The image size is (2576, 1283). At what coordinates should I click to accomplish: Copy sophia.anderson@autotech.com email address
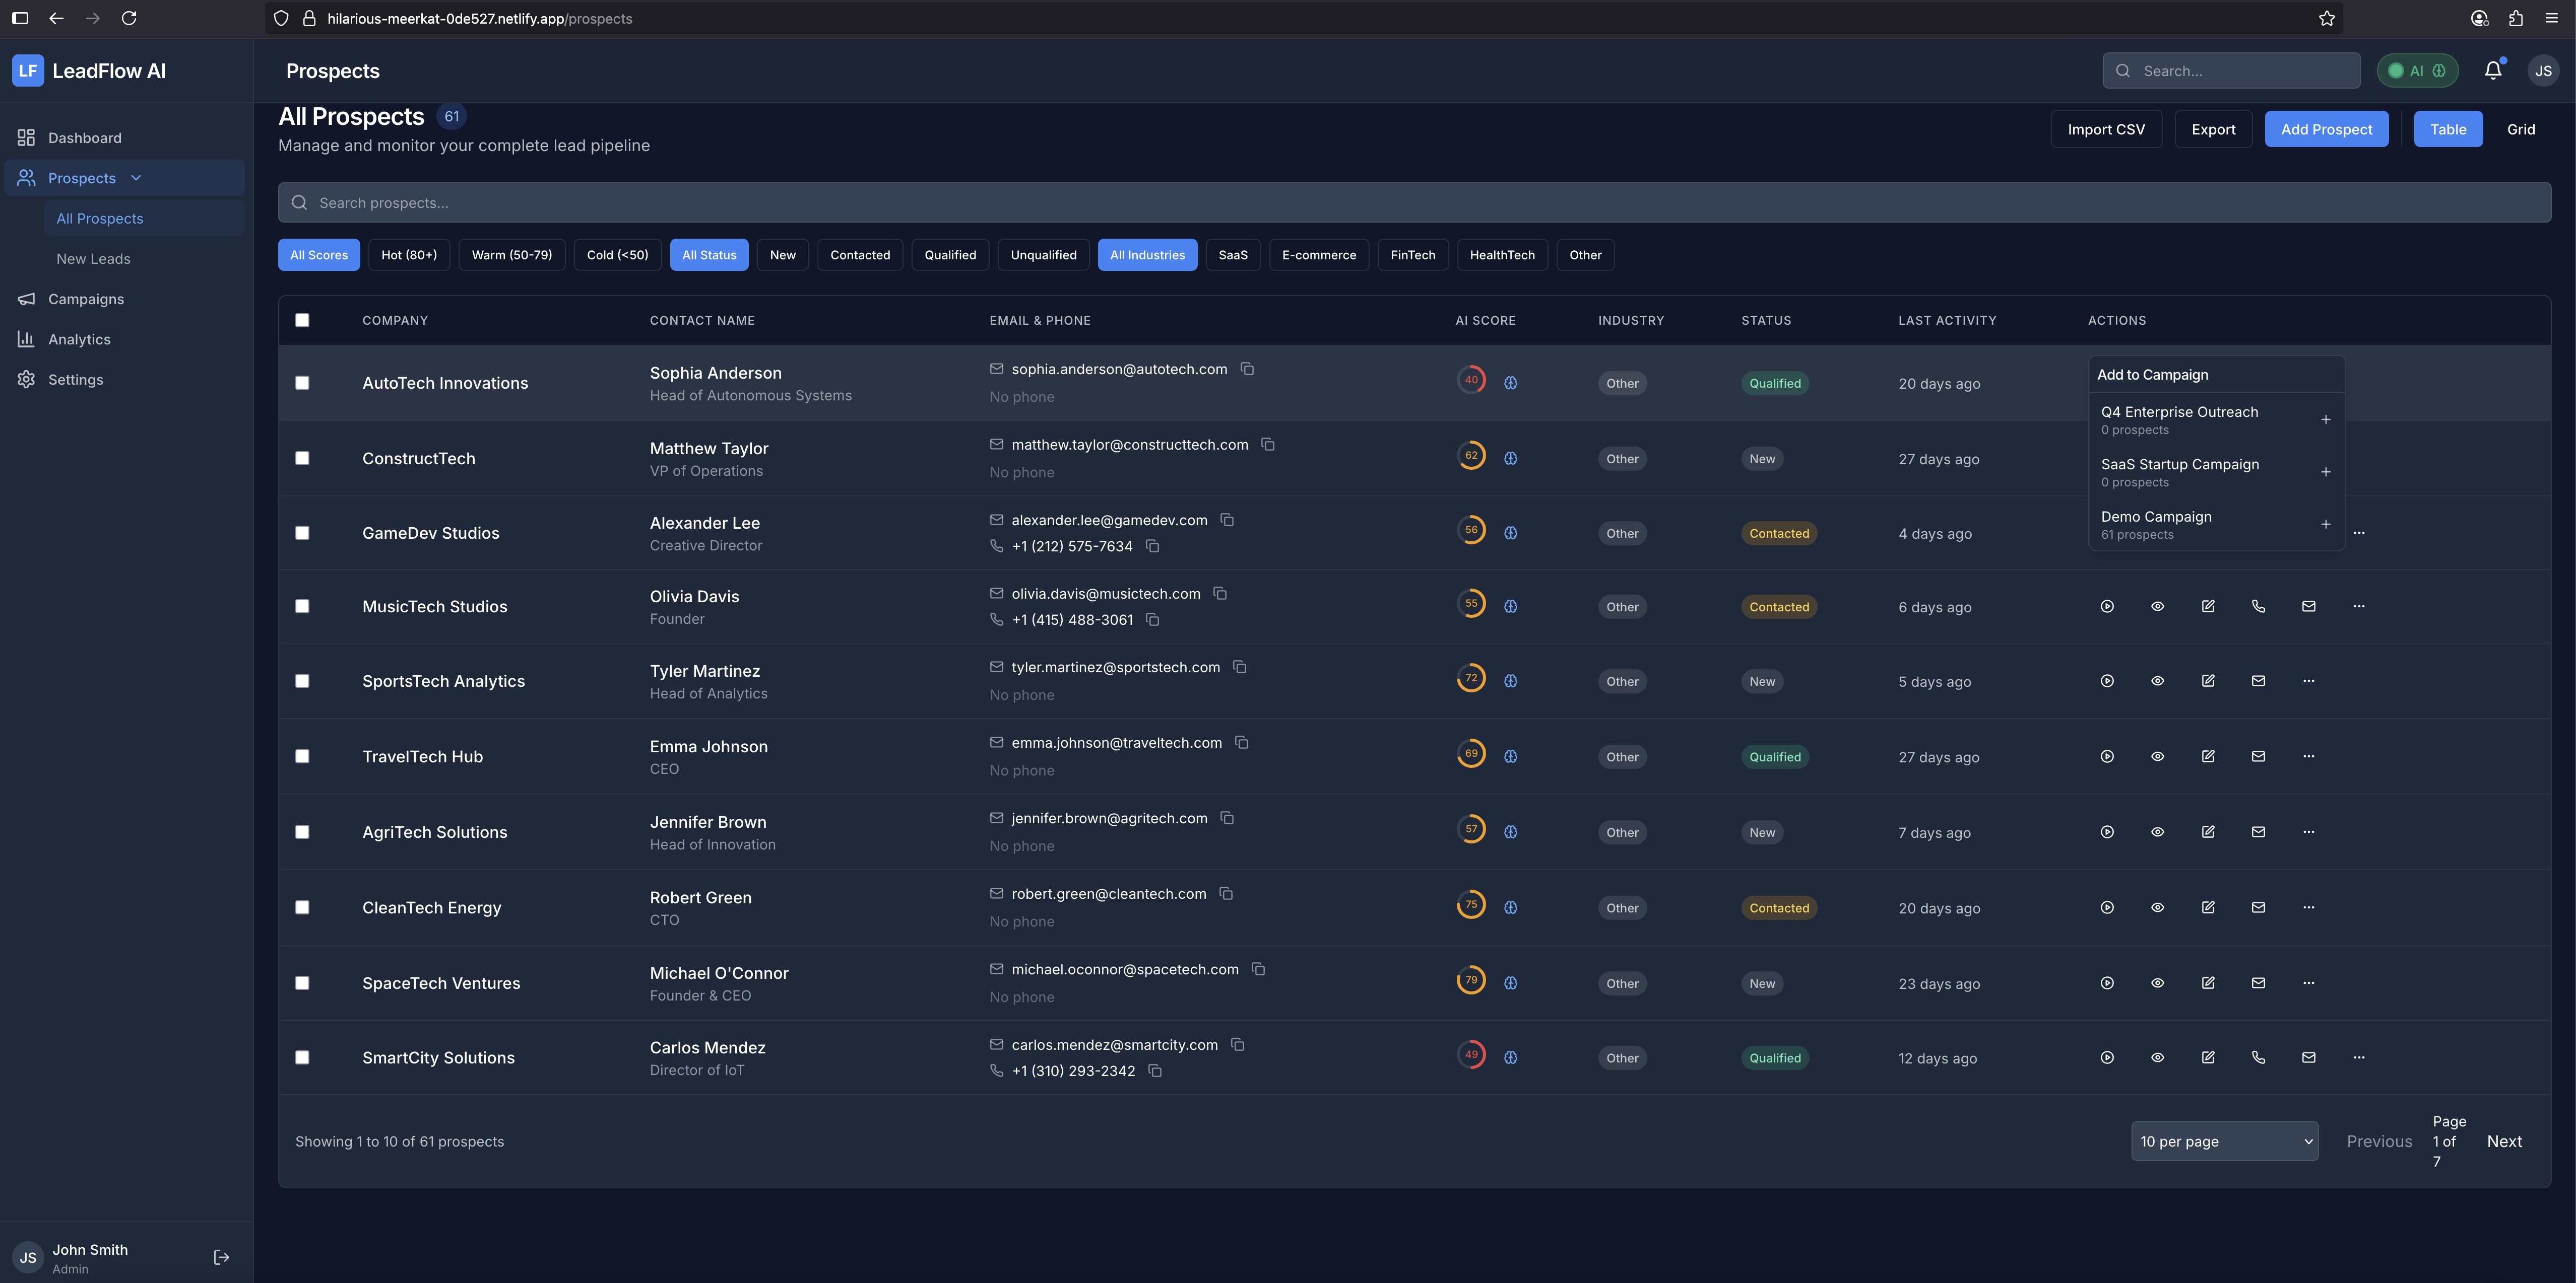pos(1247,369)
